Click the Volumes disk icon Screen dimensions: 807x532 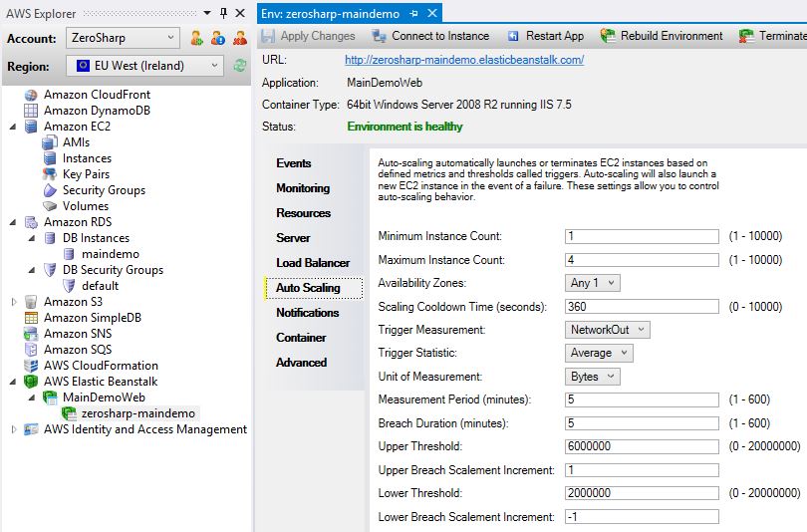pyautogui.click(x=50, y=206)
